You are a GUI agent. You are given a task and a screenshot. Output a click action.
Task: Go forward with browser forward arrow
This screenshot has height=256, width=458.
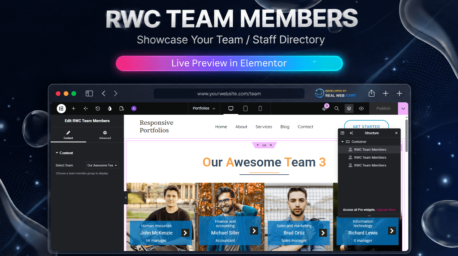[x=115, y=94]
